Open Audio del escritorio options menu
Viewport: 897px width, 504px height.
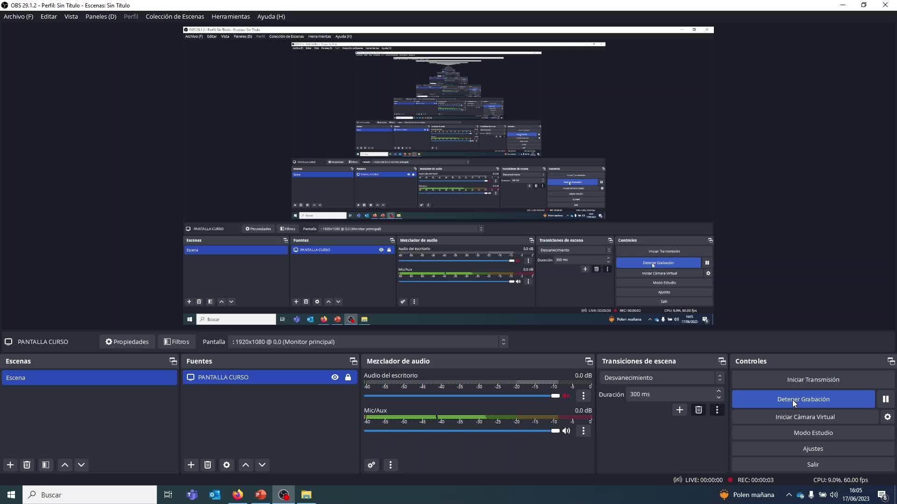point(583,396)
